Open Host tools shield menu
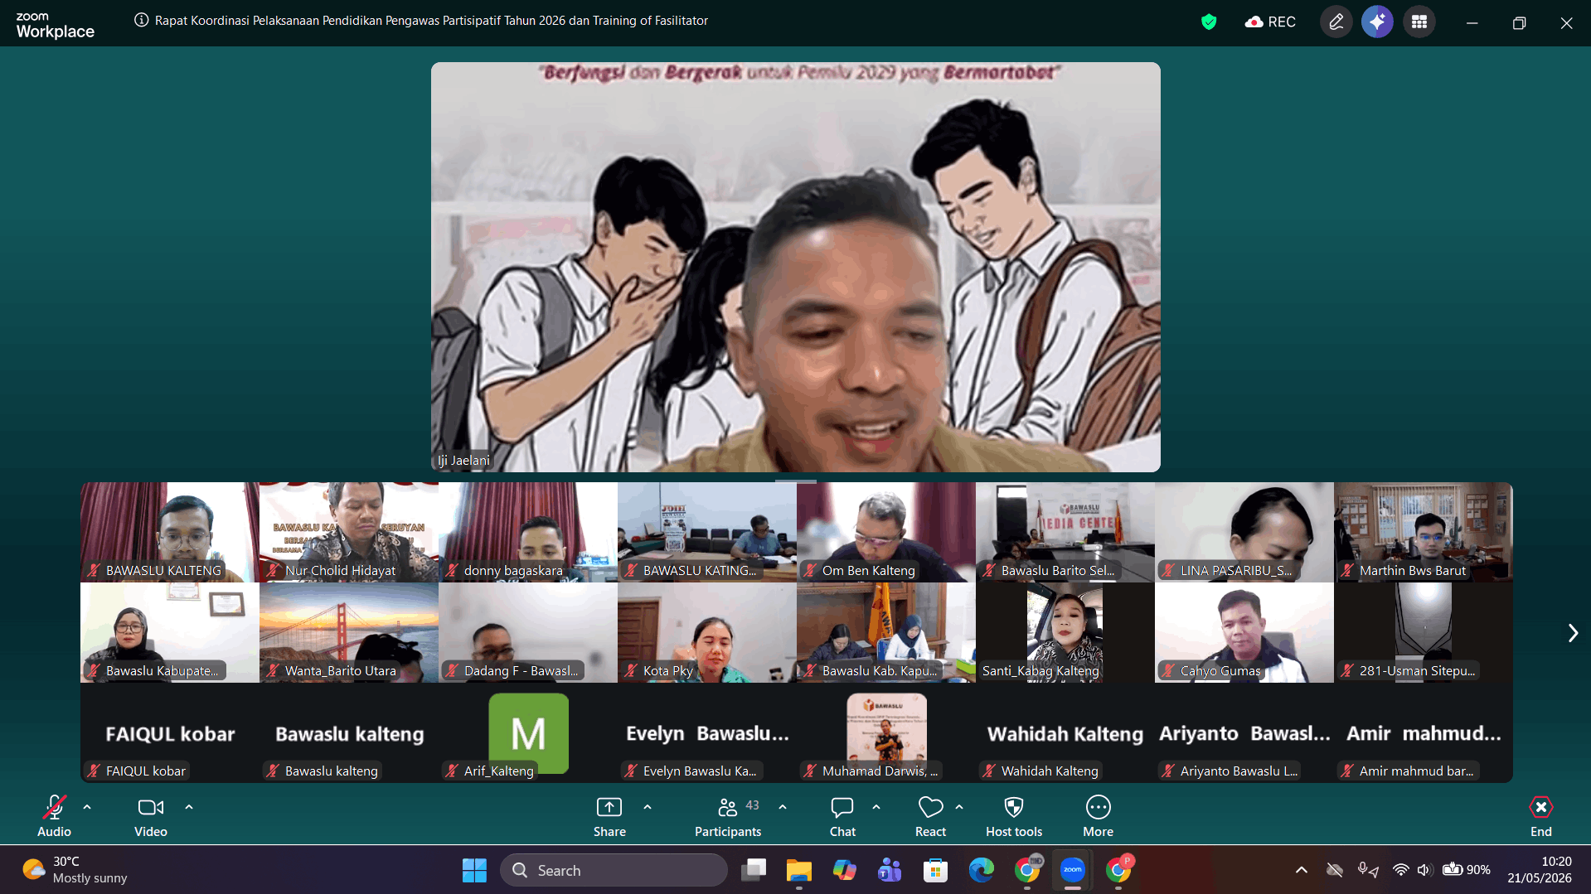Image resolution: width=1591 pixels, height=894 pixels. [1014, 816]
